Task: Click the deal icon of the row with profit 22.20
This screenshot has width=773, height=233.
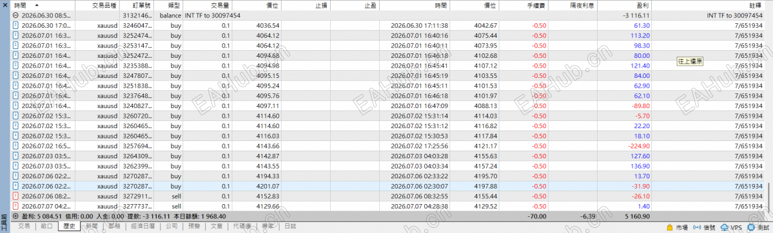Action: click(15, 126)
